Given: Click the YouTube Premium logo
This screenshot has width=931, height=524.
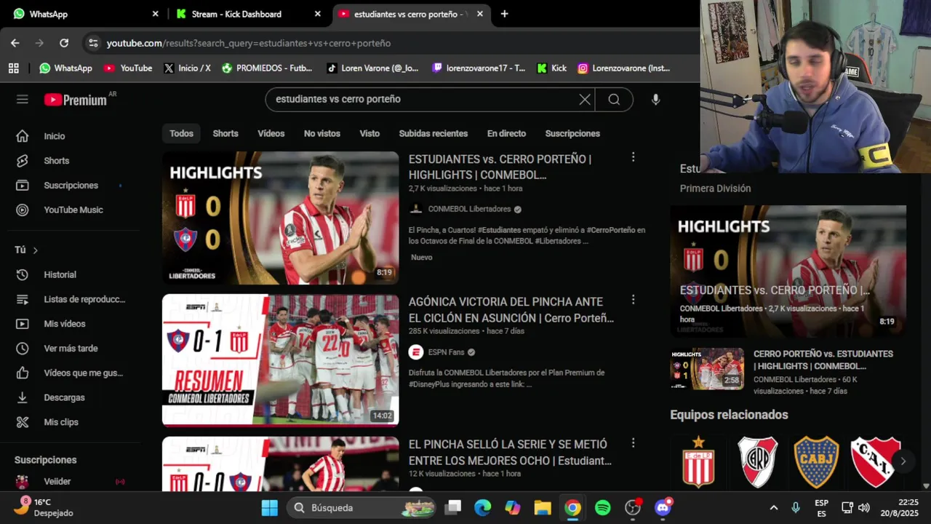Looking at the screenshot, I should click(x=76, y=100).
